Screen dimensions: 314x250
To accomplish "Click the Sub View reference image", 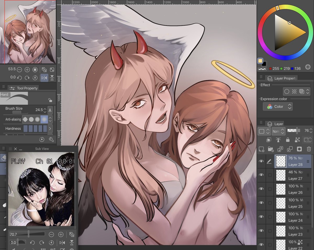I will coord(41,189).
